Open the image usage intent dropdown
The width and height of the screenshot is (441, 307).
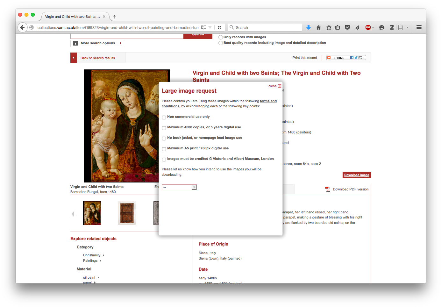pos(179,187)
